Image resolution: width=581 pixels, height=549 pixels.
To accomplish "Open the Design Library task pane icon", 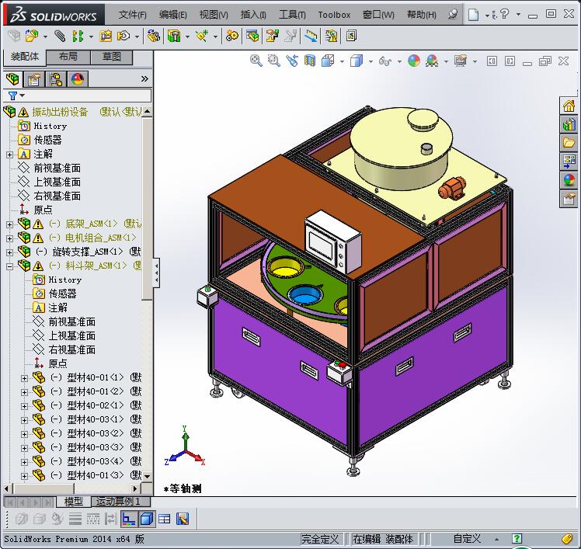I will [x=569, y=124].
